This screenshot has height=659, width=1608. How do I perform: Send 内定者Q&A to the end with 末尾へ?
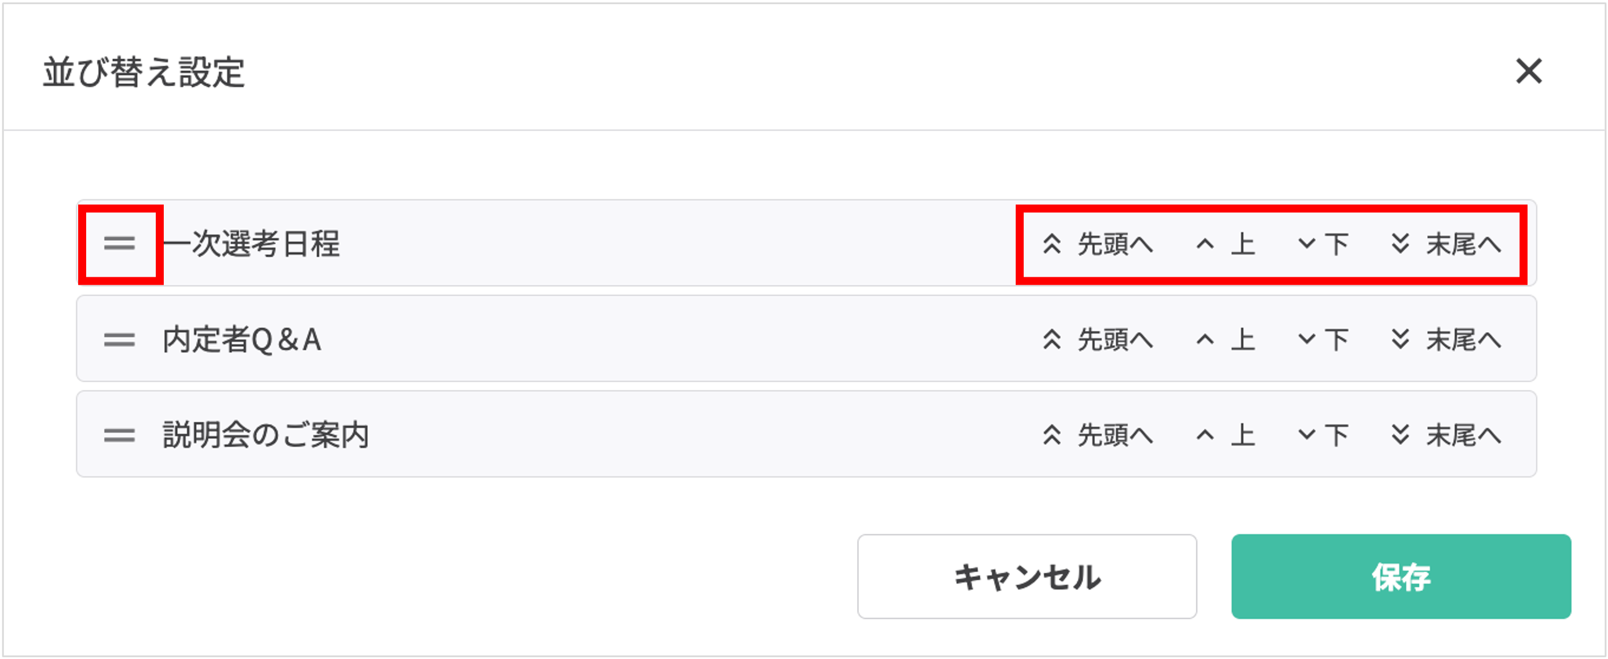pos(1447,339)
